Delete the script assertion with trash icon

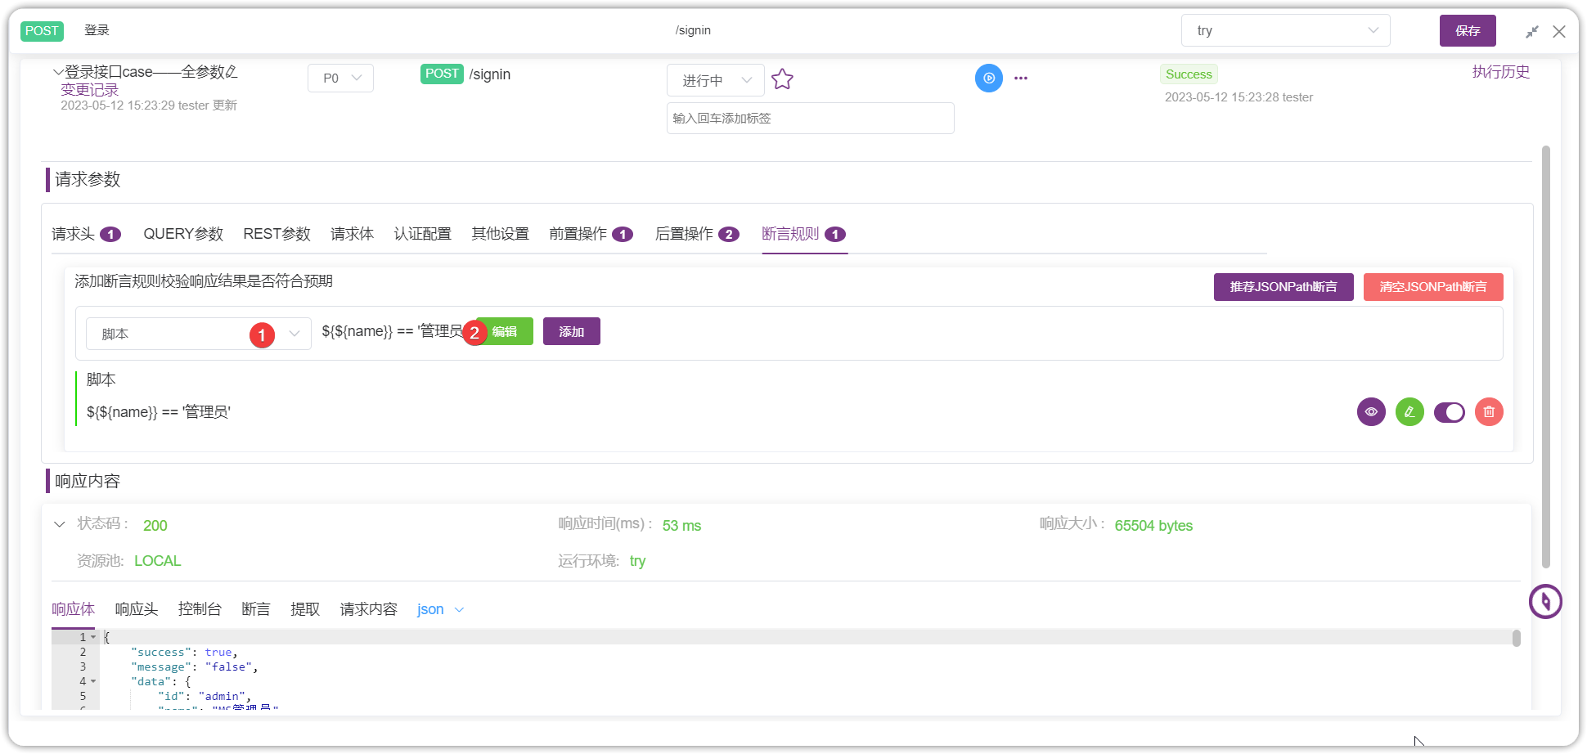click(x=1489, y=412)
